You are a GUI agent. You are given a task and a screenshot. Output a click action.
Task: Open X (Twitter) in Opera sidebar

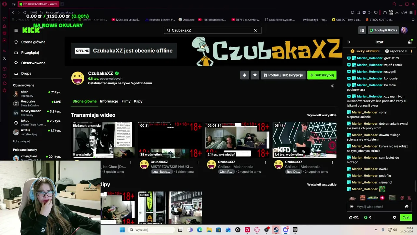[4, 58]
